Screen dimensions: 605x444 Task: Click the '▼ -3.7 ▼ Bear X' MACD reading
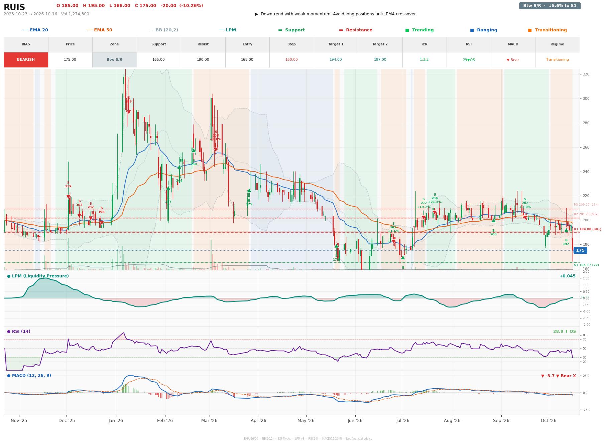click(x=558, y=376)
